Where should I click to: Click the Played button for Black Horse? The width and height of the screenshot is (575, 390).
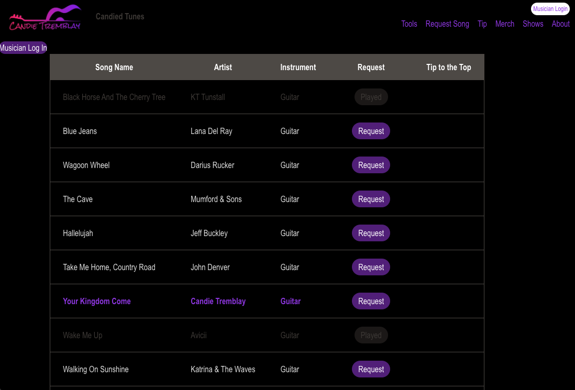coord(371,97)
